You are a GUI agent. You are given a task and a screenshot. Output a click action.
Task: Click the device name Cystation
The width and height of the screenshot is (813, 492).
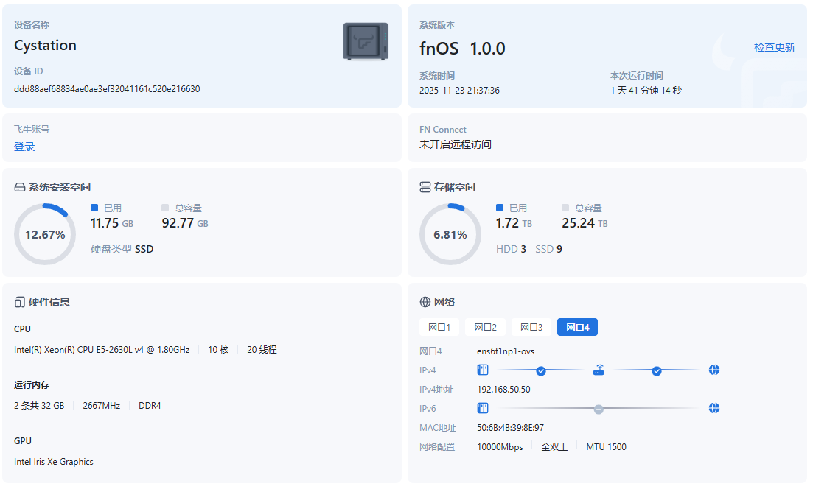click(x=45, y=46)
